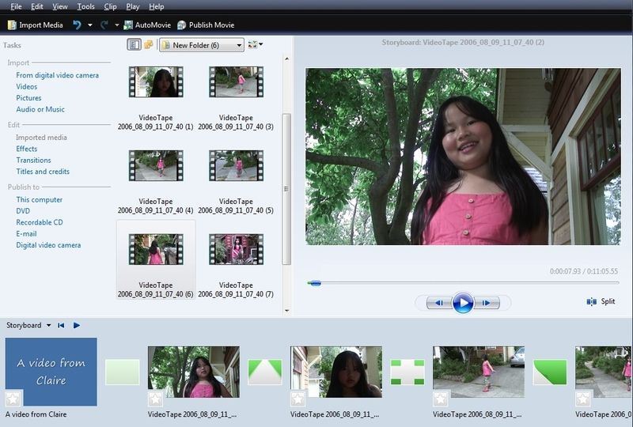The width and height of the screenshot is (633, 427).
Task: Select the 'A video from Claire' title clip
Action: tap(51, 372)
